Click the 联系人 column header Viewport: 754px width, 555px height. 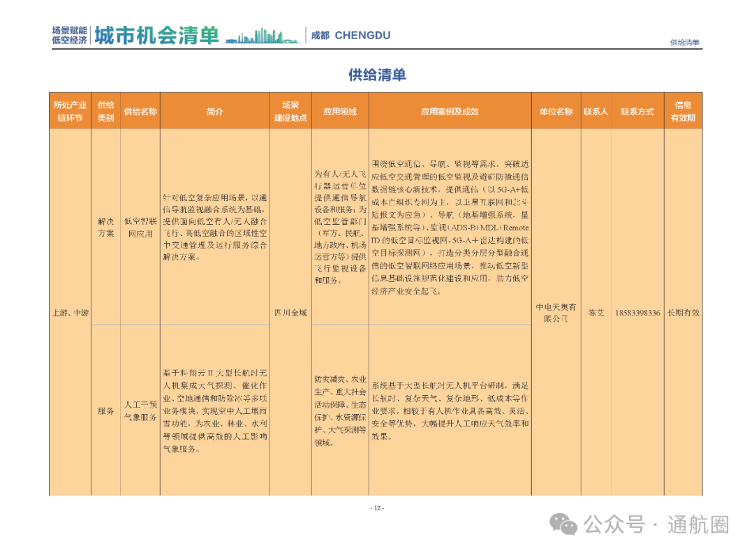pos(596,112)
